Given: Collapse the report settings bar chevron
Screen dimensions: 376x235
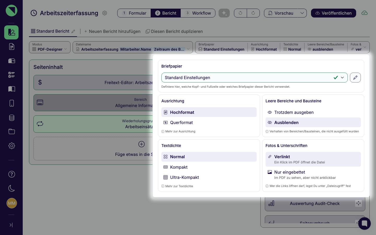Looking at the screenshot, I should 365,47.
